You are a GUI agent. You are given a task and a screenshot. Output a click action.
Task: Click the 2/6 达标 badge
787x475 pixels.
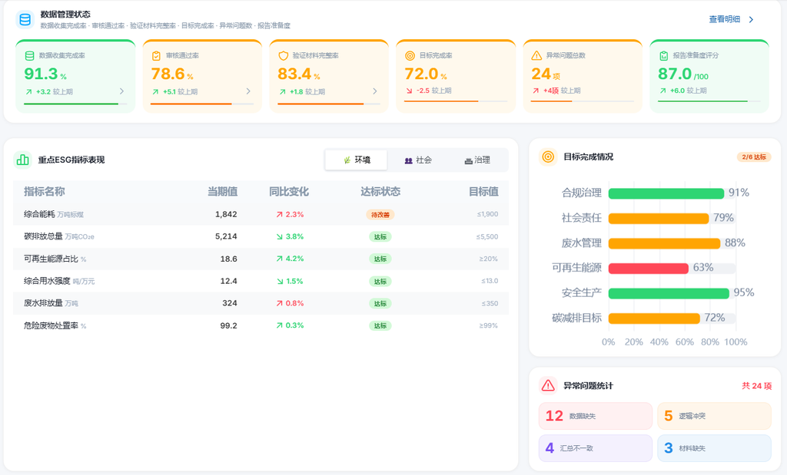[753, 157]
